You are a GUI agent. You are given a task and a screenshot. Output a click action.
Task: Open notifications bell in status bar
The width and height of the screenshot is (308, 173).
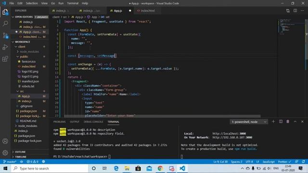304,161
